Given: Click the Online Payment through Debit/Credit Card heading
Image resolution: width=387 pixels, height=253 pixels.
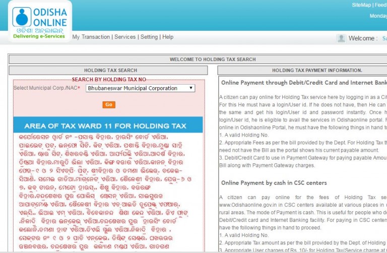Looking at the screenshot, I should (x=303, y=82).
